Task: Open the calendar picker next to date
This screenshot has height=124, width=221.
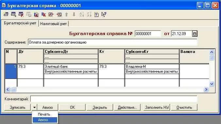Action: (x=195, y=34)
